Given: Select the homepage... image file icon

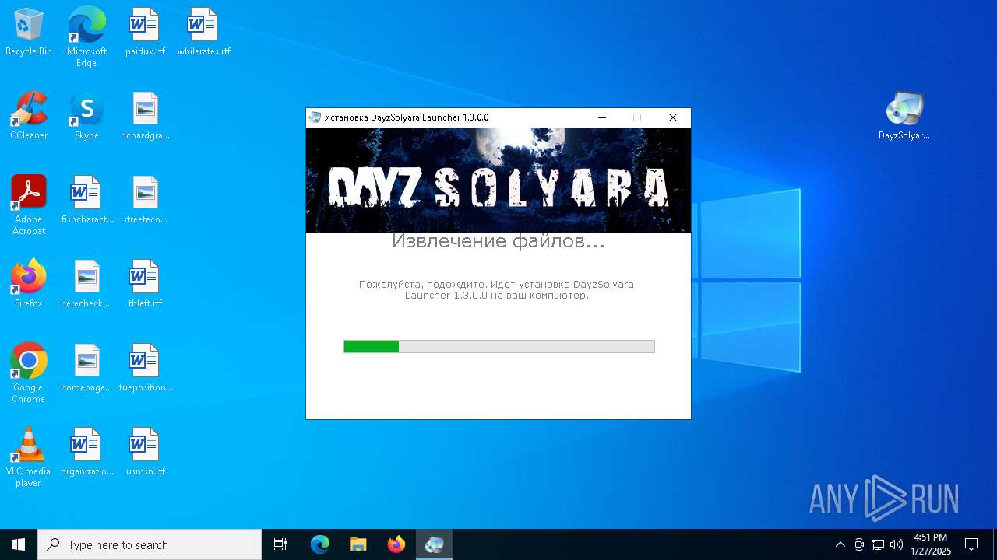Looking at the screenshot, I should (x=86, y=369).
